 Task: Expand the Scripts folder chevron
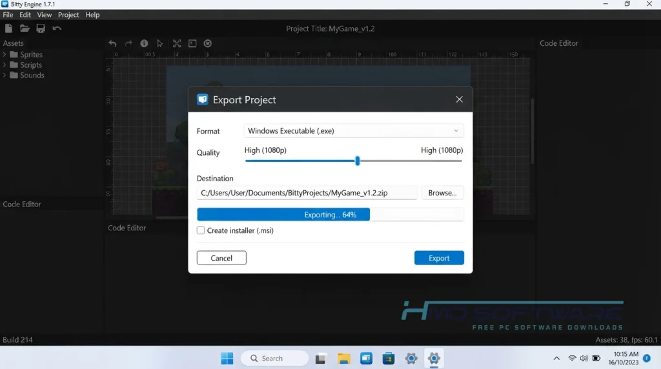pos(5,65)
